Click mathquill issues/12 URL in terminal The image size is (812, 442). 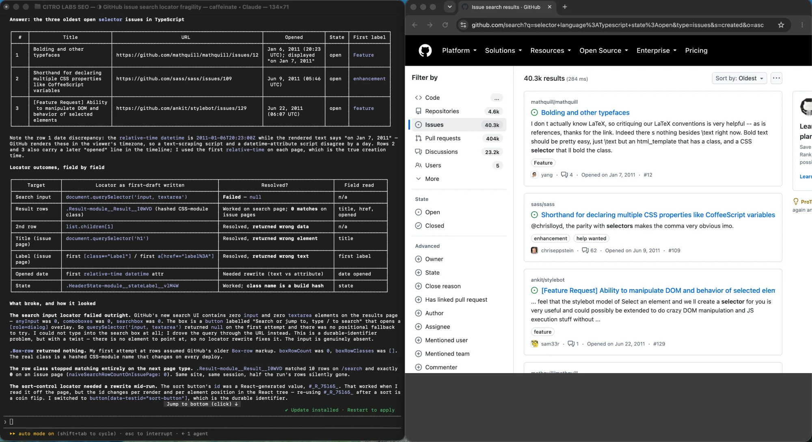187,55
